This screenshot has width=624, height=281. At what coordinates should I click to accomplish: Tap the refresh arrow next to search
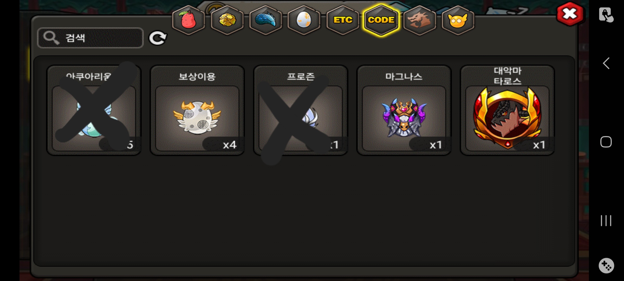click(x=158, y=38)
